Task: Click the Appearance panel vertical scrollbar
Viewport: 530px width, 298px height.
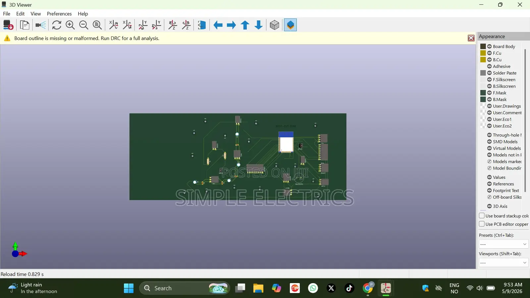Action: (x=525, y=121)
